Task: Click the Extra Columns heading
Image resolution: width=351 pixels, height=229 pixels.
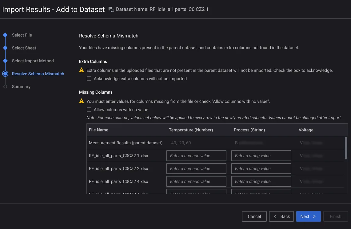Action: 93,61
